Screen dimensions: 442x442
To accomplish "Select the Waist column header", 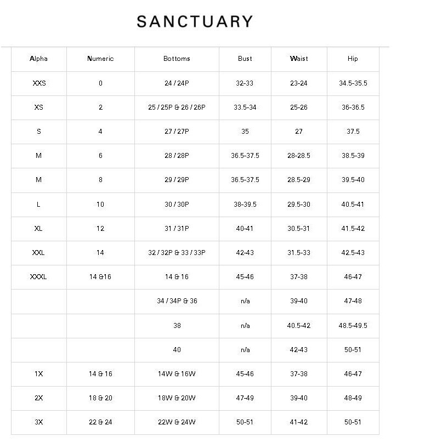I will pyautogui.click(x=299, y=59).
